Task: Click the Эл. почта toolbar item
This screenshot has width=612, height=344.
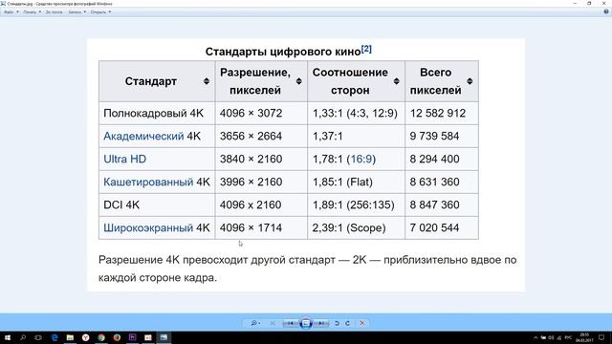Action: click(x=54, y=12)
